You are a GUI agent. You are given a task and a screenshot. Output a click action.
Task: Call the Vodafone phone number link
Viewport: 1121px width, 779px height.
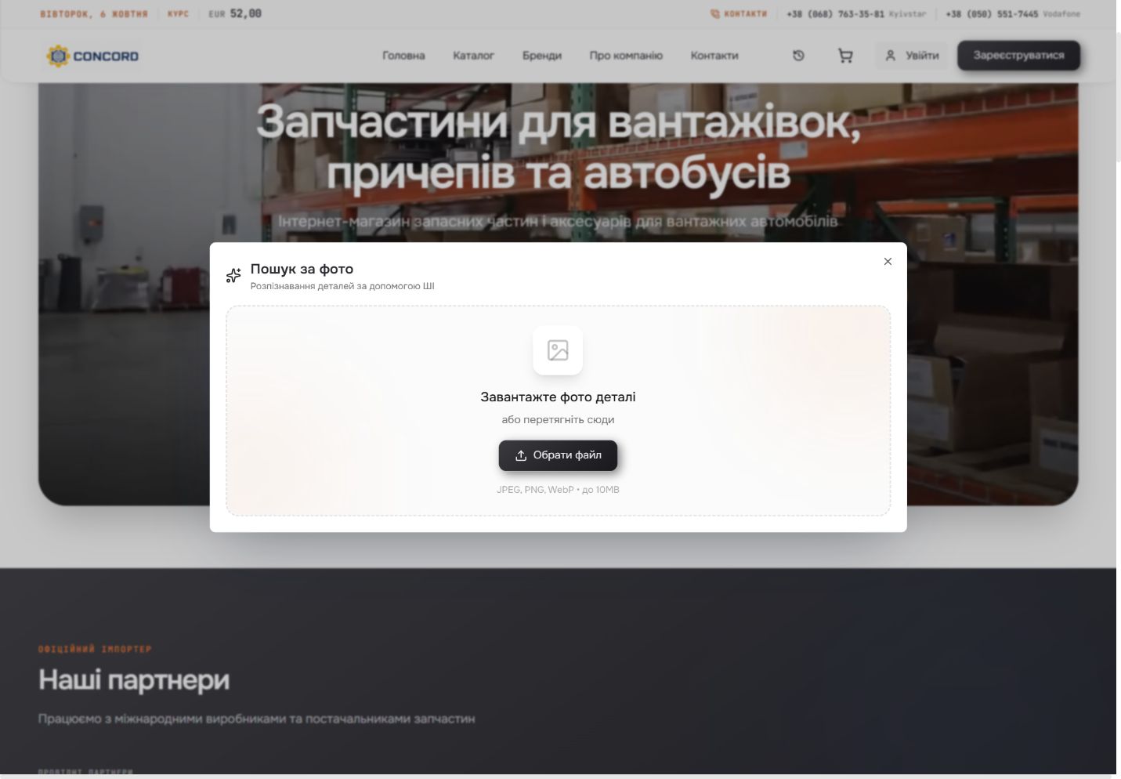point(1013,14)
